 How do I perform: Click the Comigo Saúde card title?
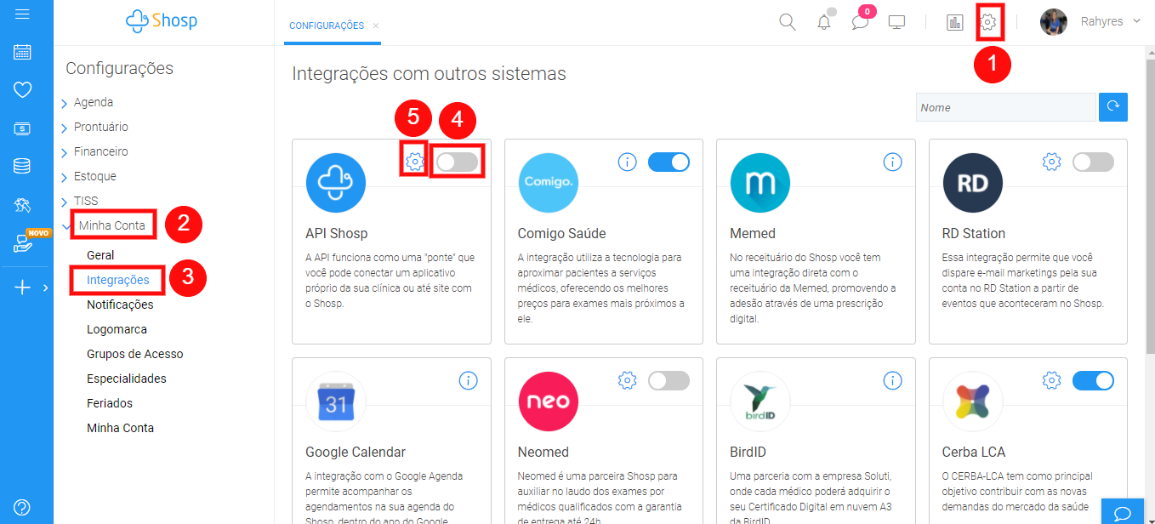[x=562, y=233]
